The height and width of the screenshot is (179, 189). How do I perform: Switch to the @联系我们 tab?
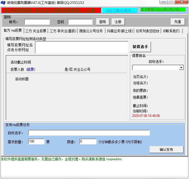pos(172,31)
